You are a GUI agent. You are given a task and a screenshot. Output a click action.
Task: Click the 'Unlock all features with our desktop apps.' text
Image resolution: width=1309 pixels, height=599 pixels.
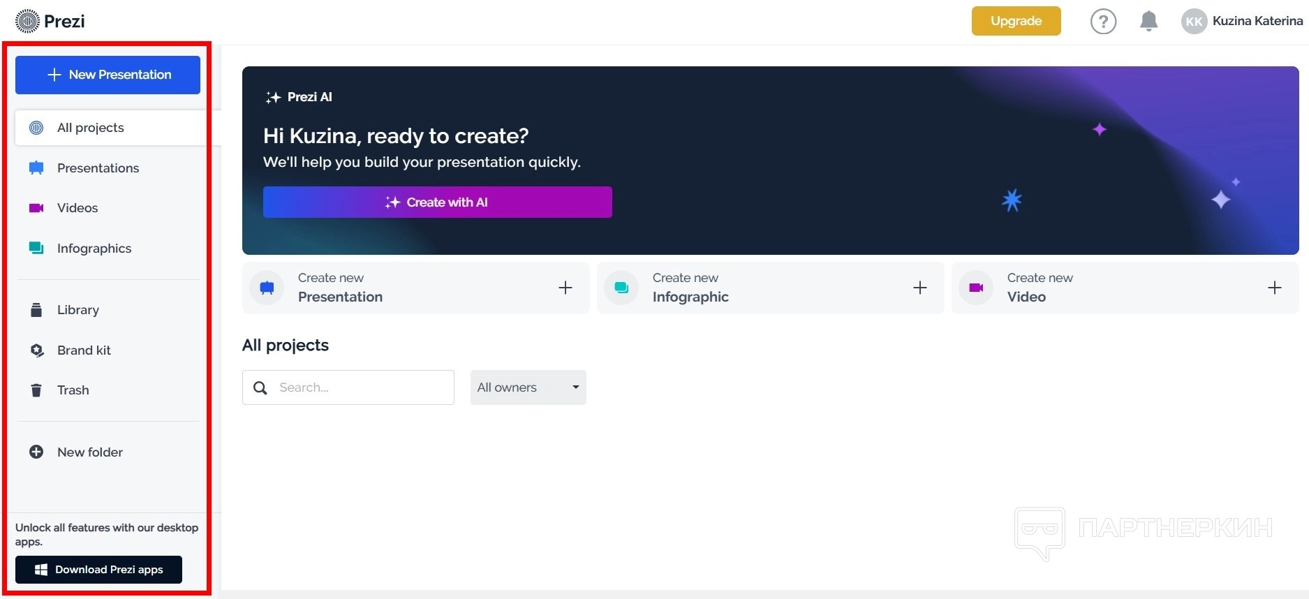tap(107, 535)
